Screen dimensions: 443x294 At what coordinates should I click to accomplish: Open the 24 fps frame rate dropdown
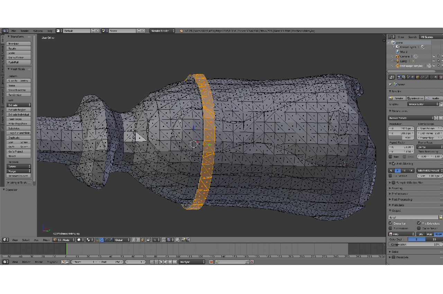(x=430, y=147)
